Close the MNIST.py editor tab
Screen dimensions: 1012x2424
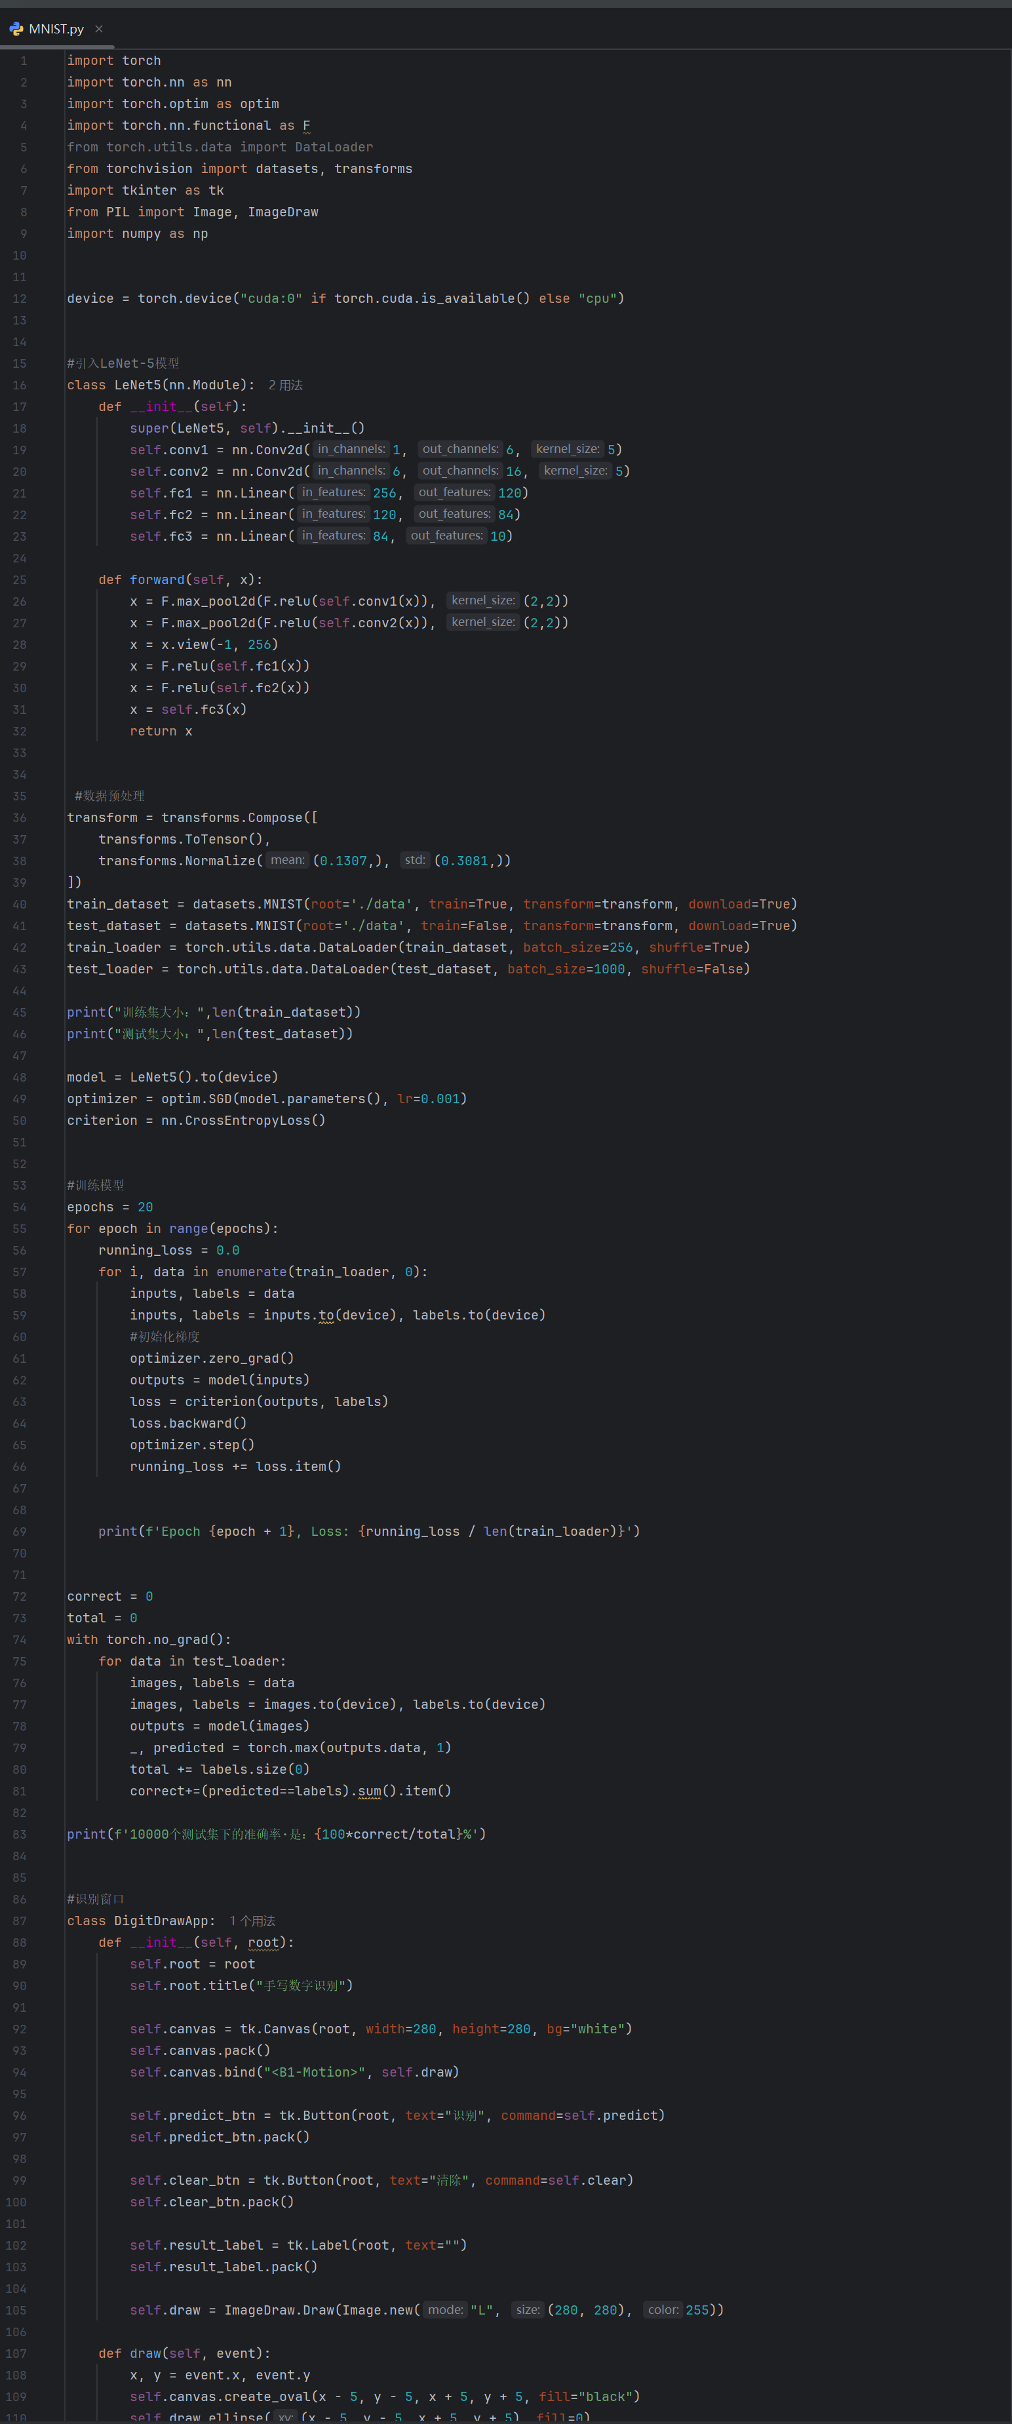click(x=99, y=29)
